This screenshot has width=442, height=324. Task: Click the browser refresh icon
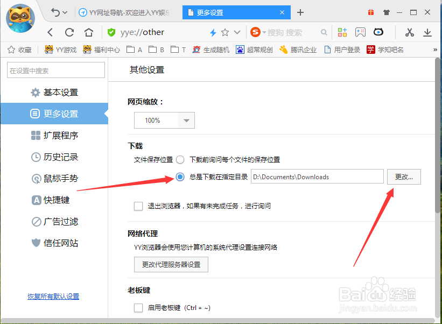tap(69, 32)
